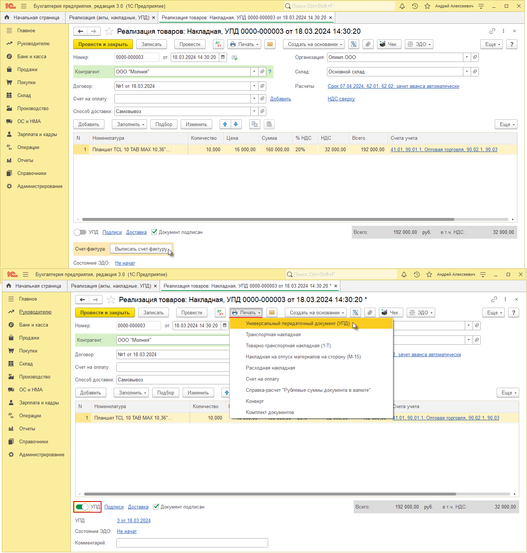Switch to Начальная страница tab in top window
Screen dimensions: 527x553
(32, 17)
